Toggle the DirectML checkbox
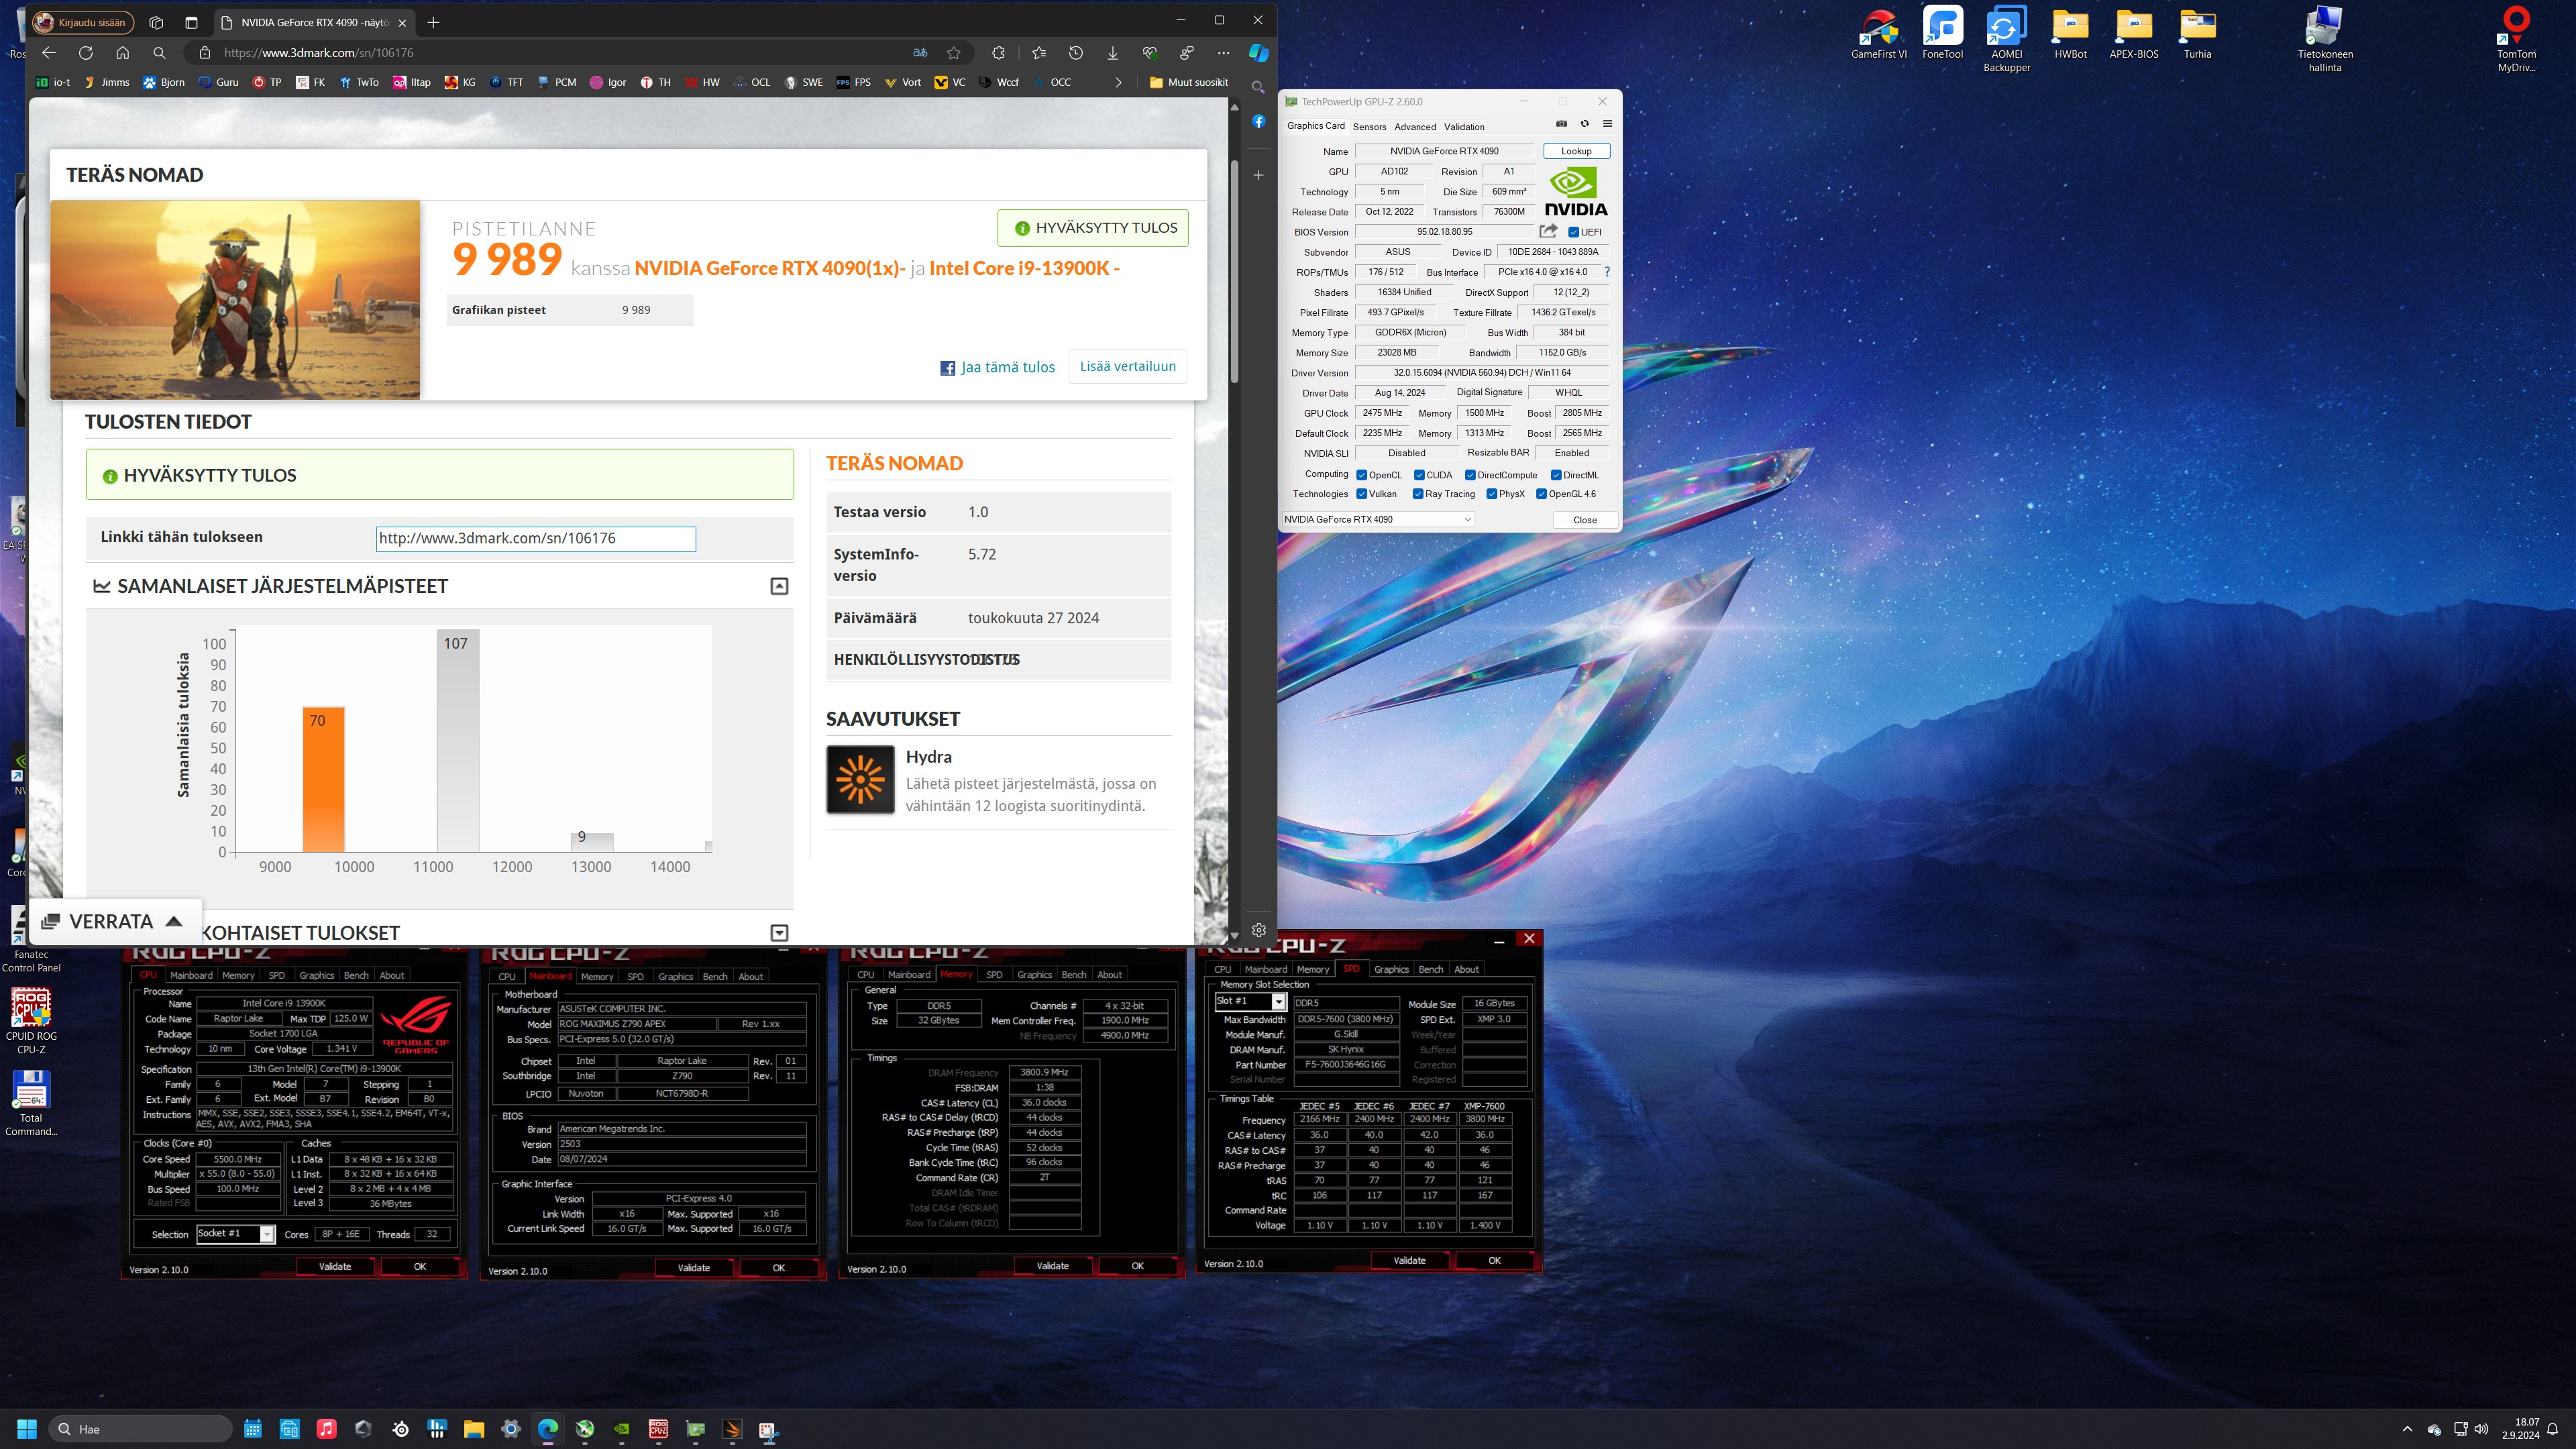The width and height of the screenshot is (2576, 1449). [1556, 475]
